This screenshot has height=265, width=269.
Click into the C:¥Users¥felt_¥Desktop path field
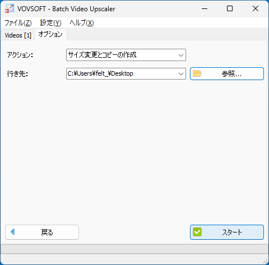122,73
